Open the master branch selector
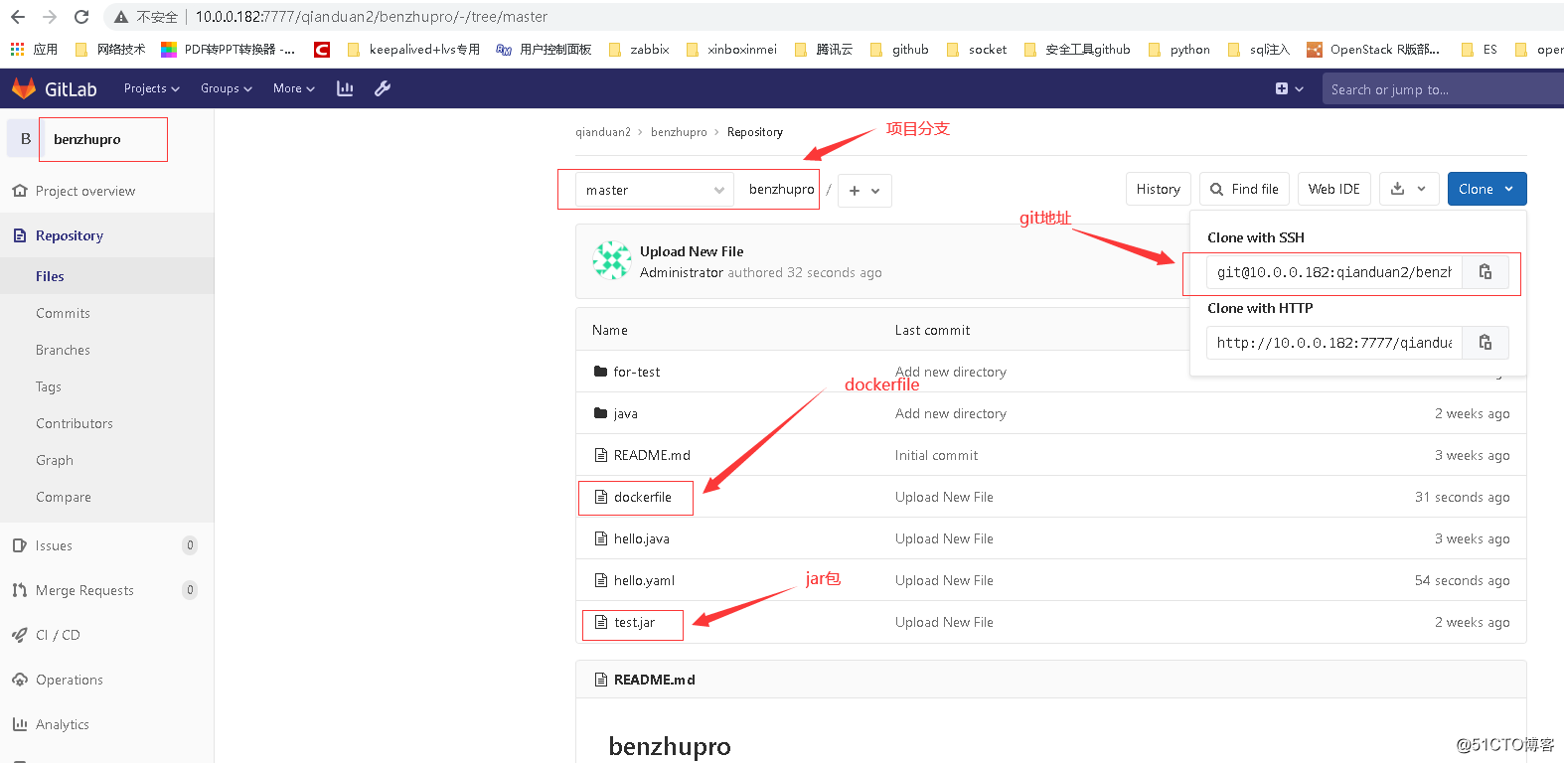Image resolution: width=1564 pixels, height=763 pixels. pos(654,190)
